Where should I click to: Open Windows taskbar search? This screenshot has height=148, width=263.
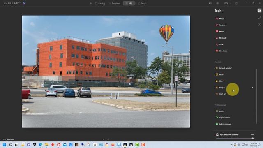[10, 145]
